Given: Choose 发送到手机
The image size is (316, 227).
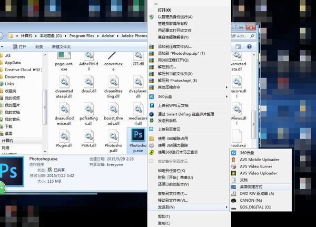Looking at the screenshot, I should (189, 121).
